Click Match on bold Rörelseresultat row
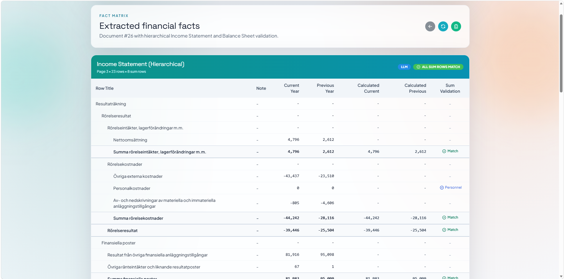This screenshot has width=564, height=279. click(450, 230)
